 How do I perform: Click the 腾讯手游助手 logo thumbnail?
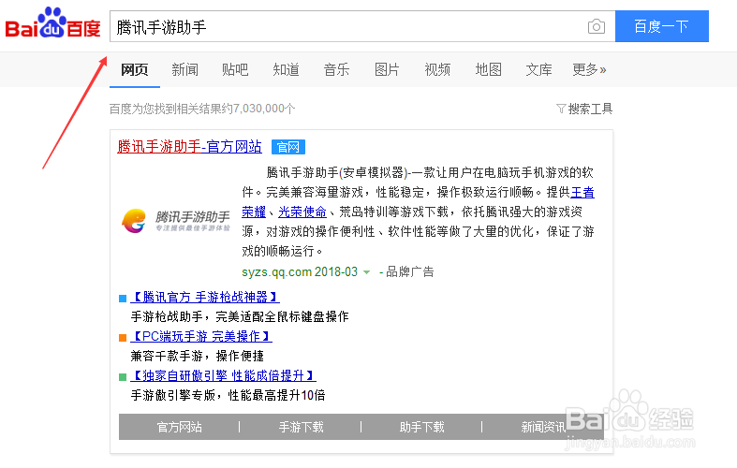(176, 221)
